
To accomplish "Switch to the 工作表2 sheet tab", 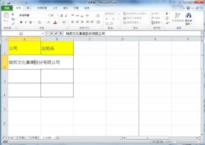I will (x=34, y=138).
